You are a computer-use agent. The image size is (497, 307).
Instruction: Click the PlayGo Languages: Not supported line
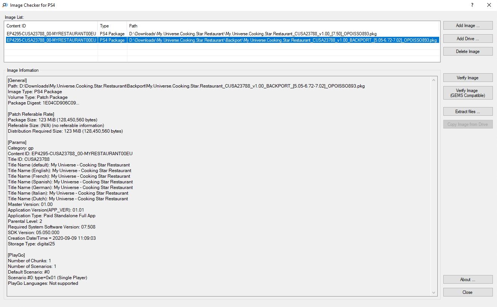pos(43,283)
